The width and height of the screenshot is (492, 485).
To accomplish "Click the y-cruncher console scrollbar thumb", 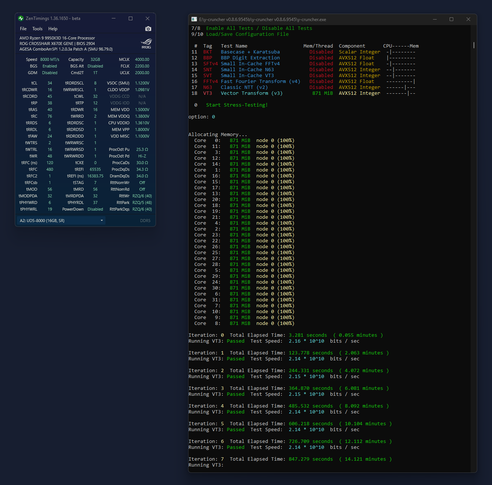I will click(474, 45).
